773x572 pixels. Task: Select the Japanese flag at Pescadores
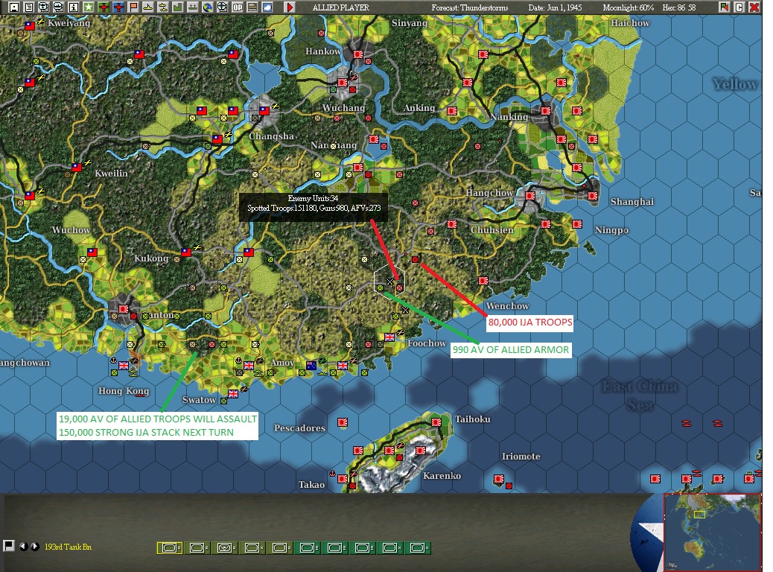342,422
